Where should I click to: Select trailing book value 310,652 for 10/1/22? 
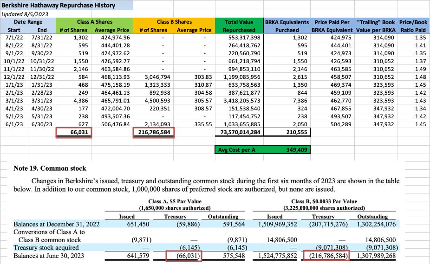pyautogui.click(x=384, y=61)
